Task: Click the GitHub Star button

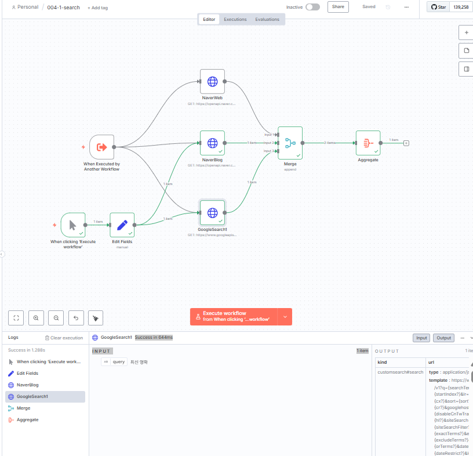Action: 438,7
